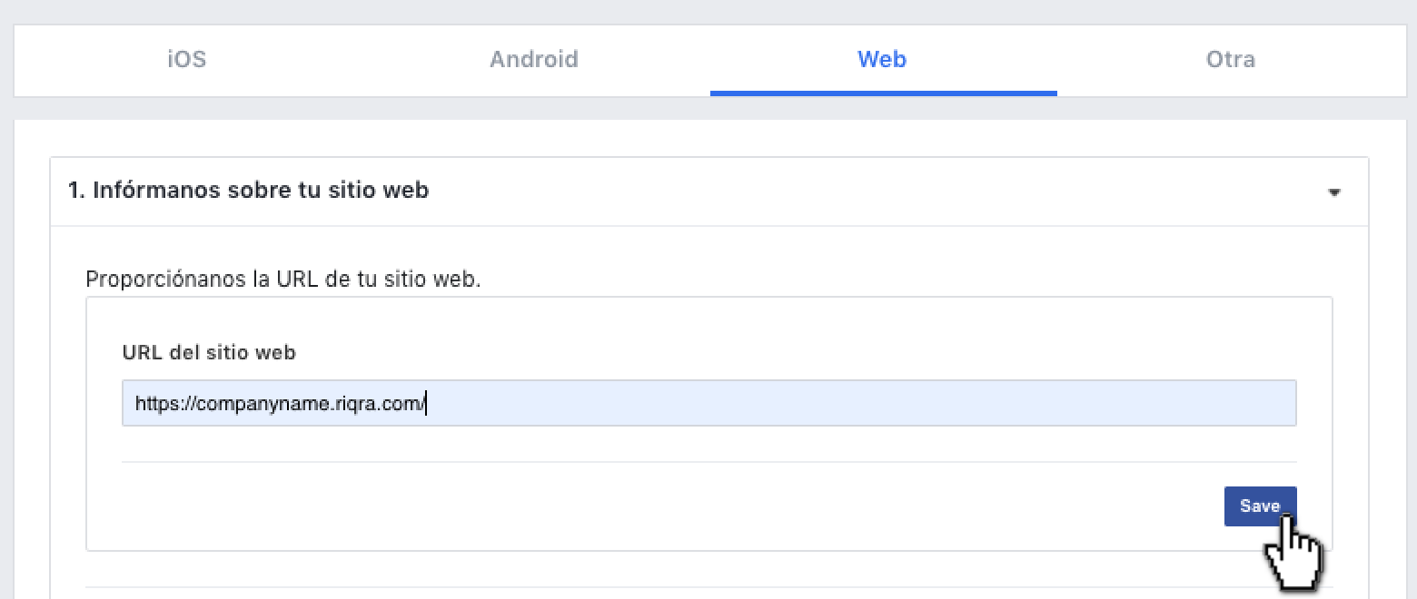Collapse section 1 using the arrow icon
This screenshot has width=1417, height=599.
pyautogui.click(x=1333, y=192)
